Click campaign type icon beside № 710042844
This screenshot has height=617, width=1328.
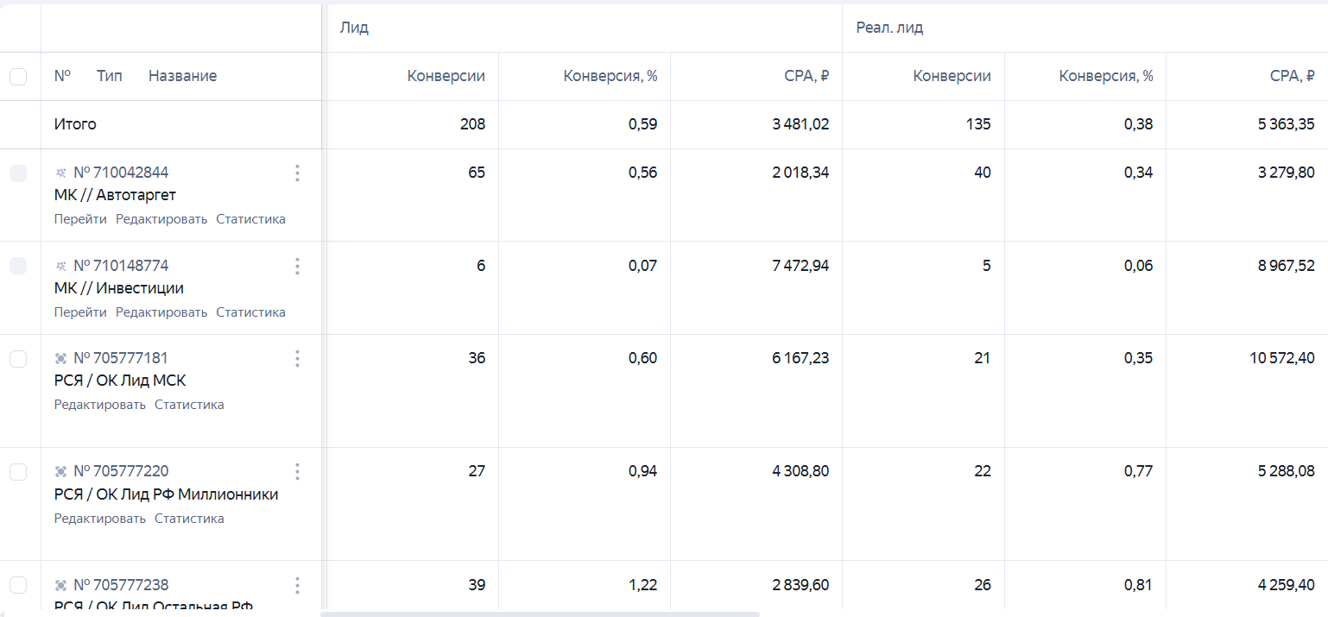(60, 173)
